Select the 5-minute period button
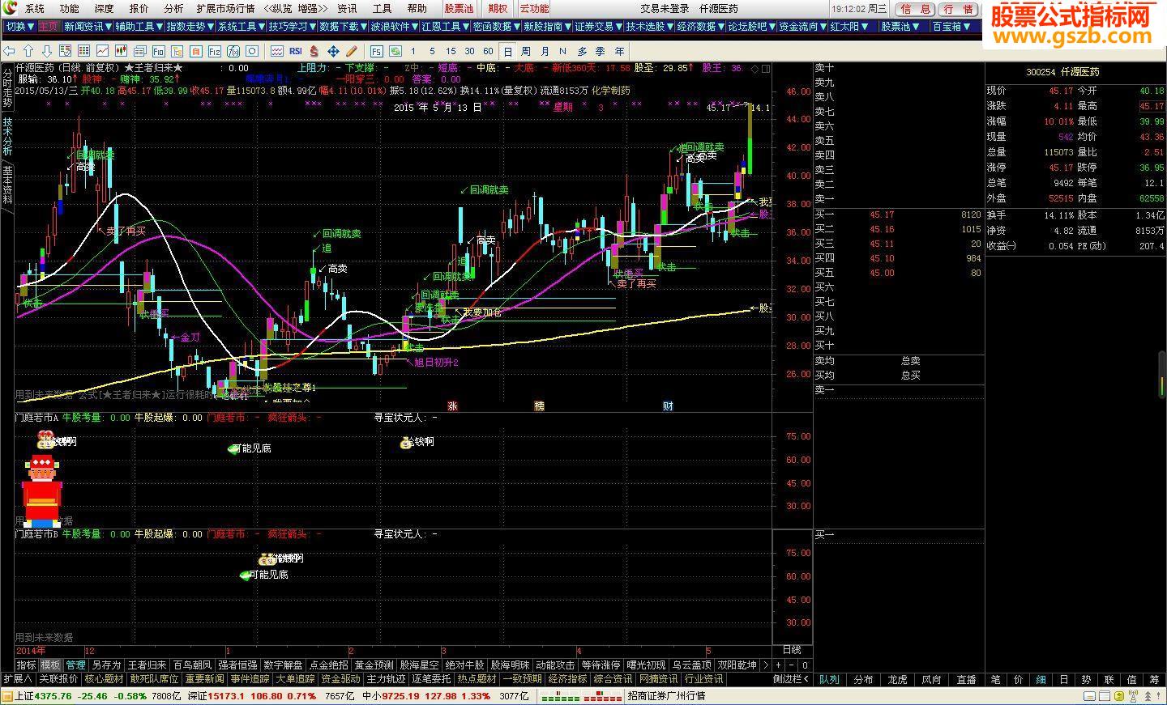Screen dimensions: 1167x705 tap(433, 51)
